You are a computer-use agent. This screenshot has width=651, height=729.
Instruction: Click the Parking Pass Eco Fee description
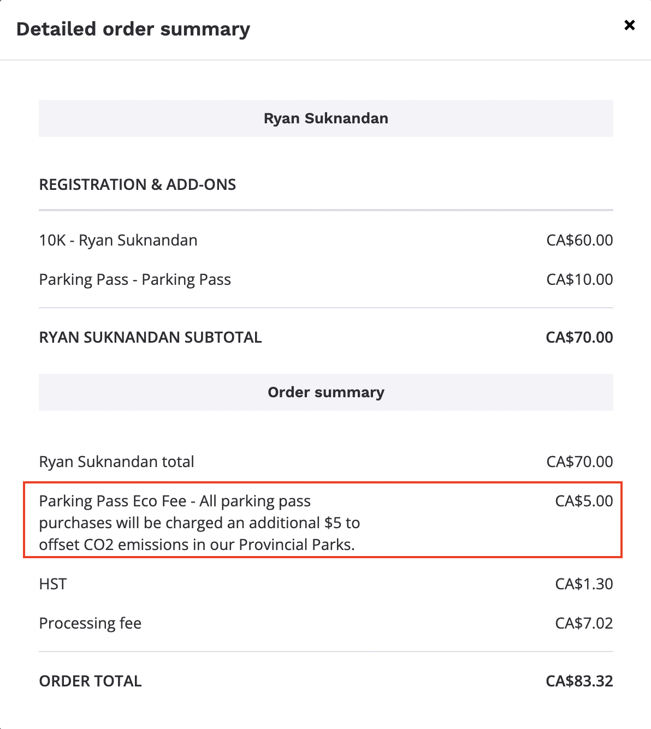click(199, 523)
